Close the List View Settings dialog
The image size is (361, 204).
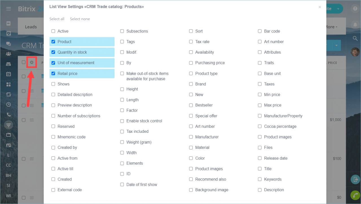coord(320,7)
